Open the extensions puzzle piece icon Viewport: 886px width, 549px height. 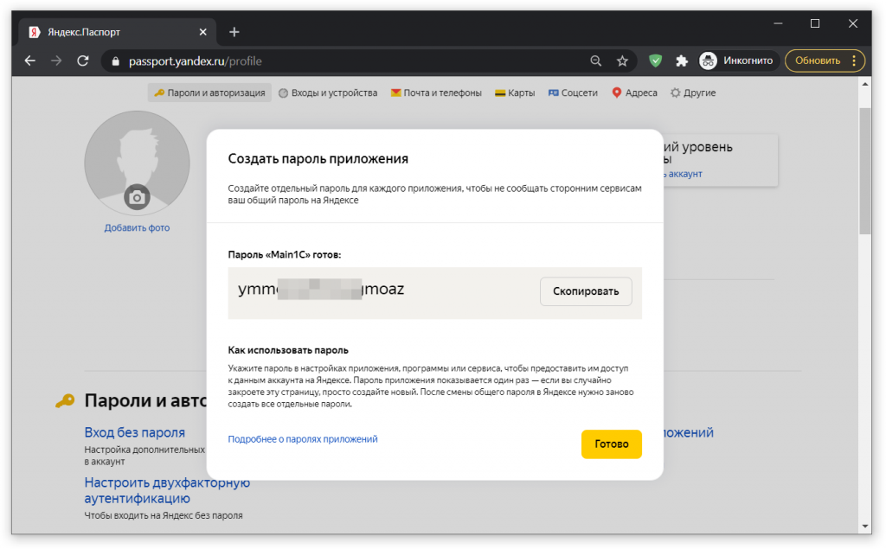(x=682, y=61)
